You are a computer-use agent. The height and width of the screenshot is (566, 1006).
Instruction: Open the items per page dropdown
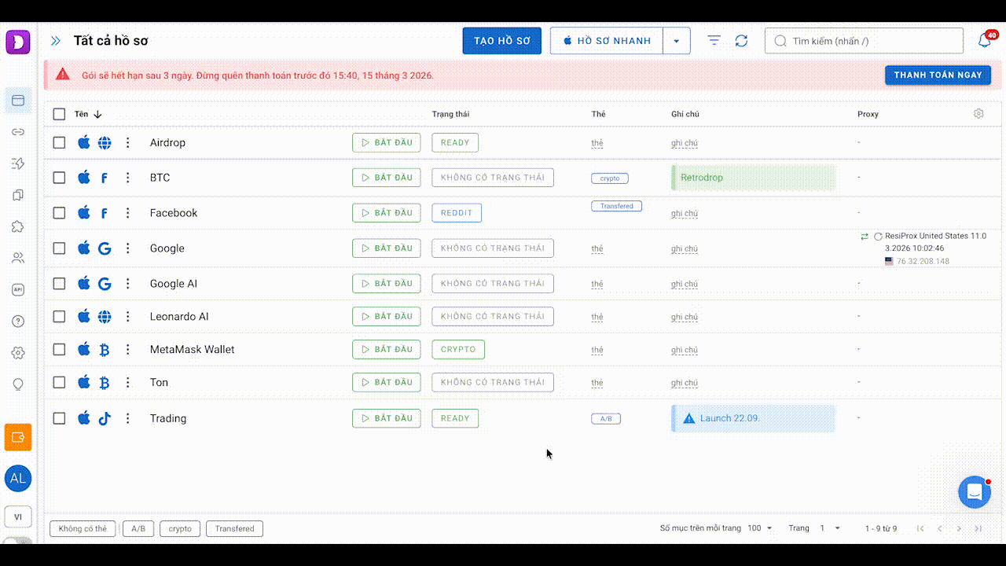(759, 528)
